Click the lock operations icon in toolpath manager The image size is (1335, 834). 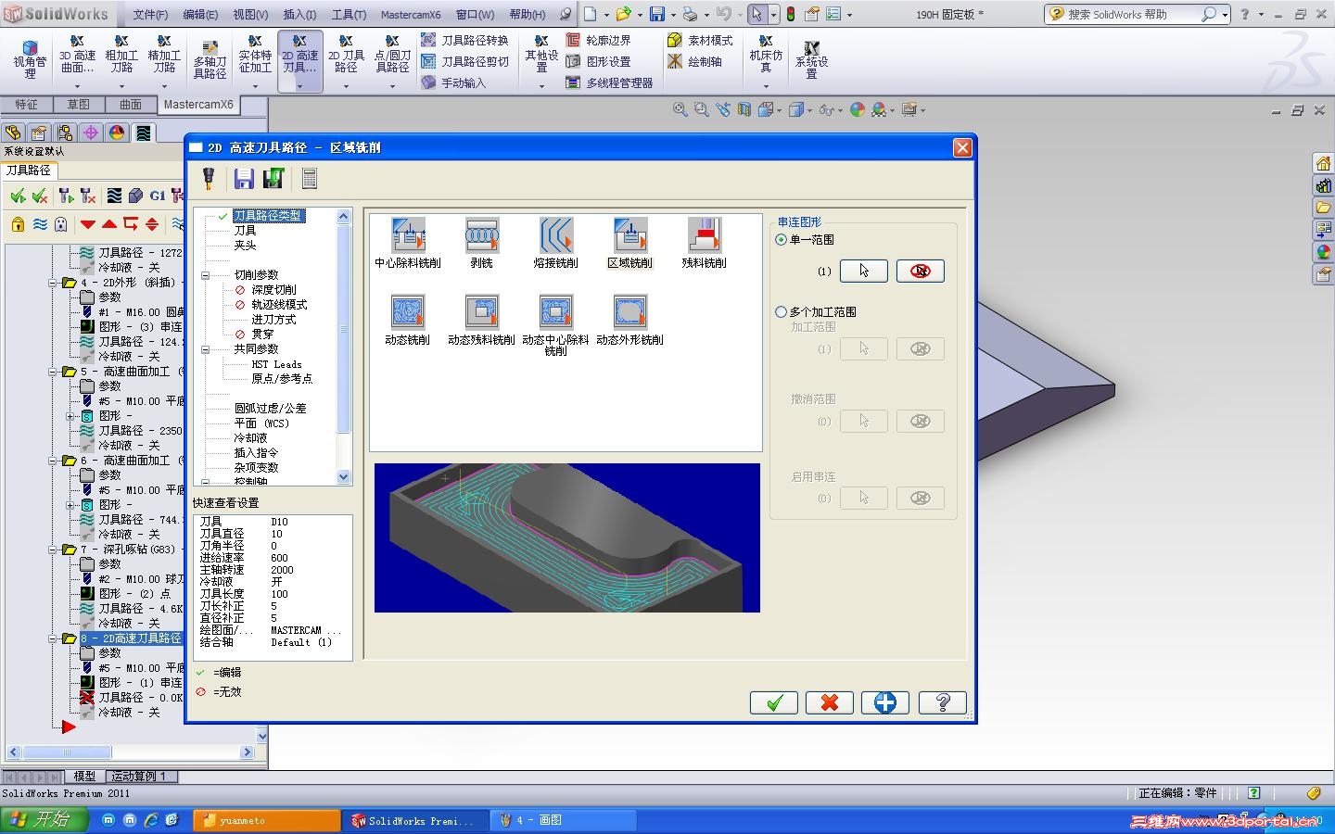pyautogui.click(x=18, y=224)
